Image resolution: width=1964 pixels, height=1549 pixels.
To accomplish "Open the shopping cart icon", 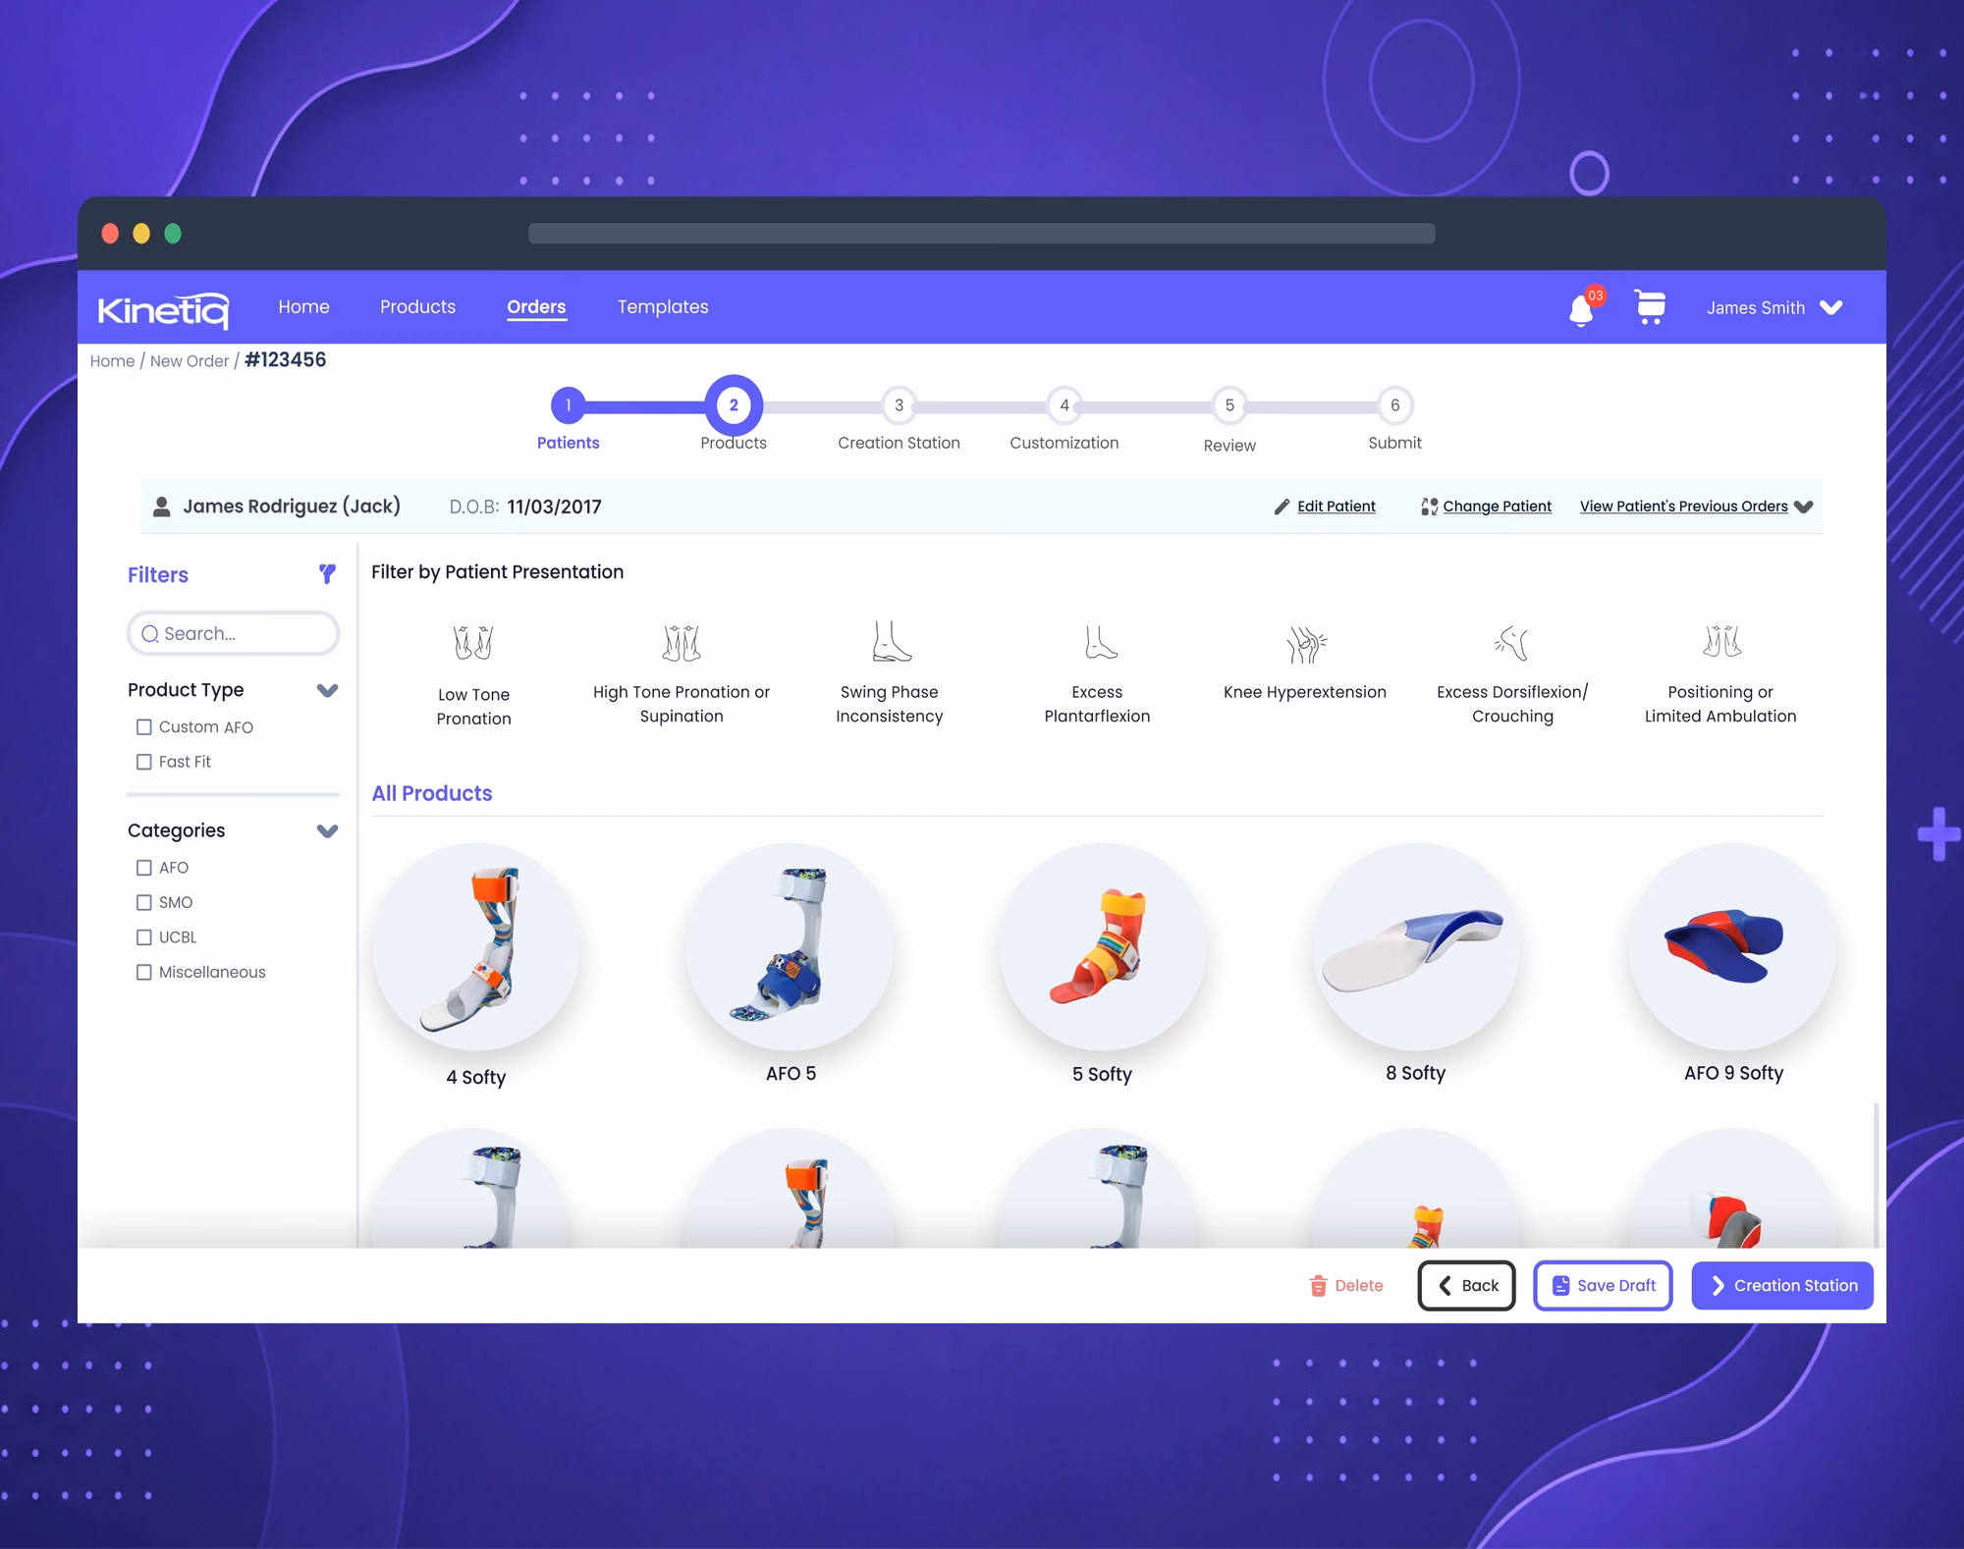I will pyautogui.click(x=1650, y=307).
